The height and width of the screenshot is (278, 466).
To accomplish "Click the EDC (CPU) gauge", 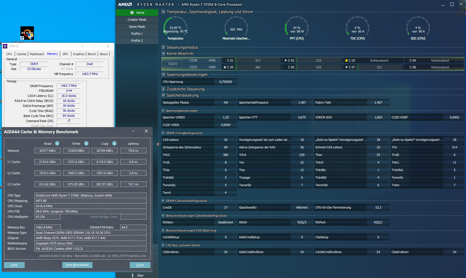I will point(418,28).
